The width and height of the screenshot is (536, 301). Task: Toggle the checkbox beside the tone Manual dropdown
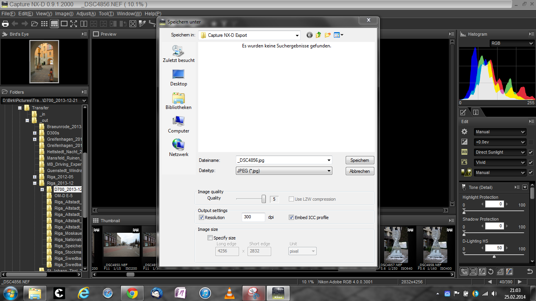pos(531,172)
